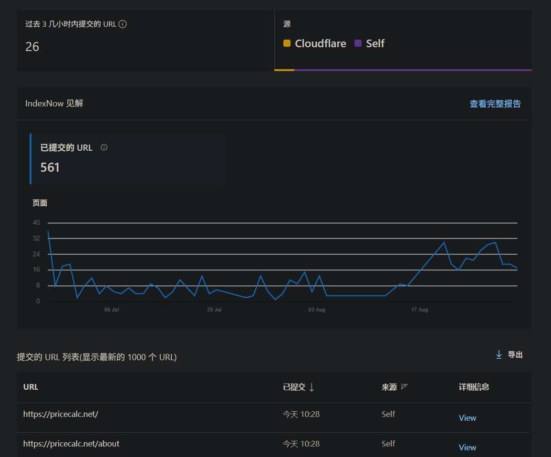The image size is (551, 457).
Task: Click the download arrow icon beside 导出
Action: [x=499, y=355]
